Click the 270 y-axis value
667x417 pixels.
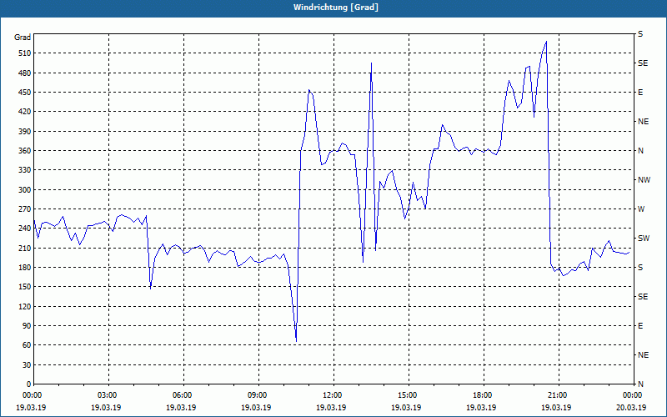click(x=25, y=209)
